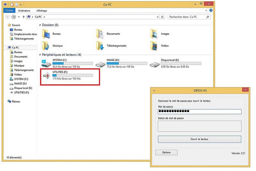Click the refresh button beside address bar

coord(163,17)
